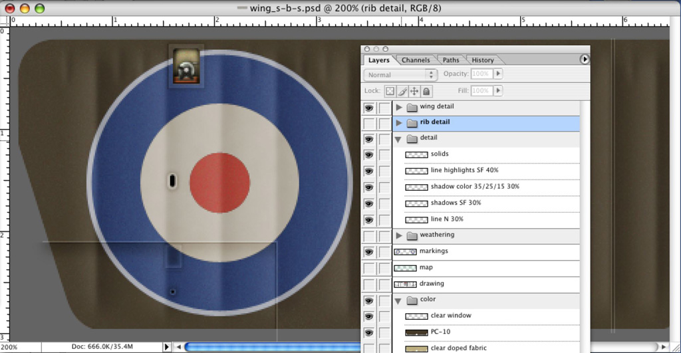
Task: Hide the shadow color 35/25/15 30% layer
Action: click(x=368, y=187)
